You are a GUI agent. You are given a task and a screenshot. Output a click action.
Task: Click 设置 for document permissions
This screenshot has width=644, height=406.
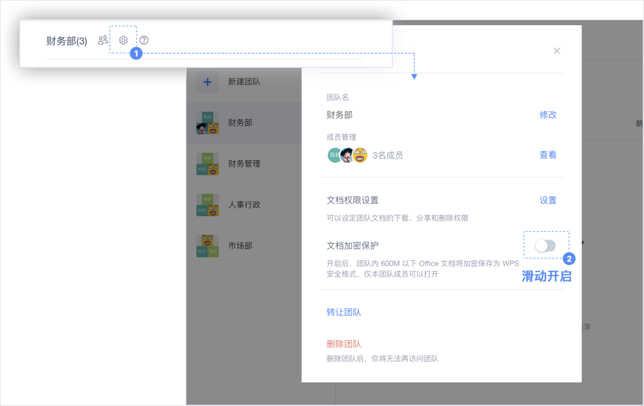pyautogui.click(x=548, y=200)
